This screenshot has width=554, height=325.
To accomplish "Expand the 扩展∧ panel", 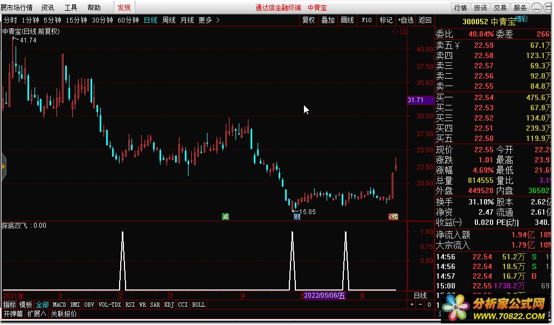I will click(37, 314).
